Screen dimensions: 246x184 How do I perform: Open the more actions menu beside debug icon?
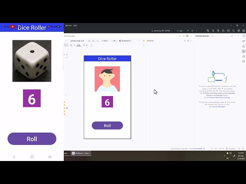[196, 31]
